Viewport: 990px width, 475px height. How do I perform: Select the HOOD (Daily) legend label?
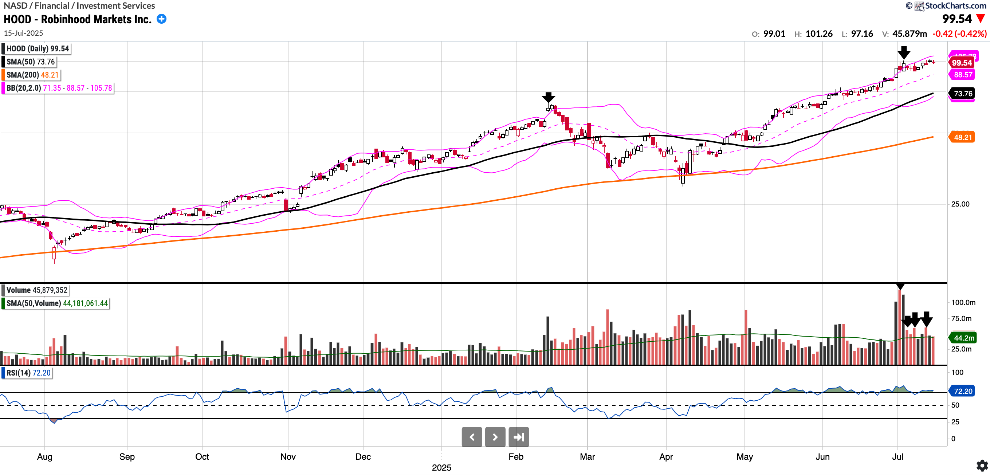pyautogui.click(x=37, y=49)
